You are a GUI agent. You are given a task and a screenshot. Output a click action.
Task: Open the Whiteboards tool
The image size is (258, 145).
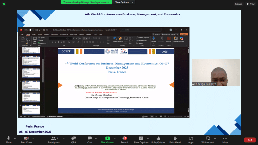pyautogui.click(x=208, y=138)
